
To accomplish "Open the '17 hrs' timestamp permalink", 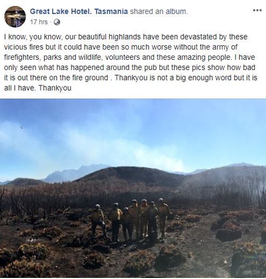I will coord(39,22).
